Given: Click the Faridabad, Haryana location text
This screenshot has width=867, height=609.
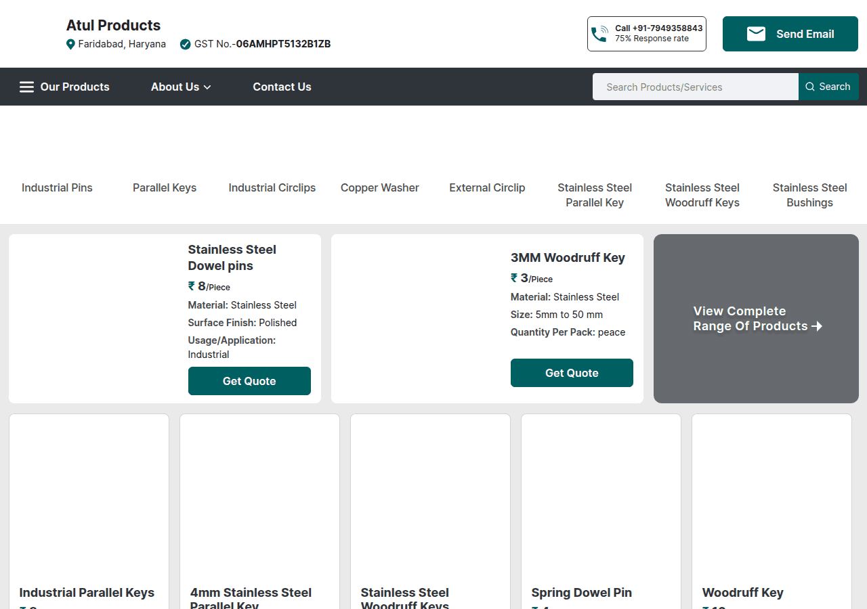Looking at the screenshot, I should 122,44.
